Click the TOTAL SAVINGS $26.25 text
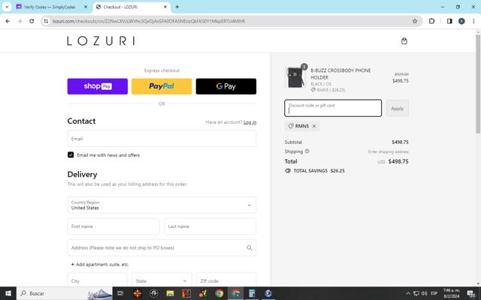This screenshot has height=300, width=481. [x=319, y=171]
